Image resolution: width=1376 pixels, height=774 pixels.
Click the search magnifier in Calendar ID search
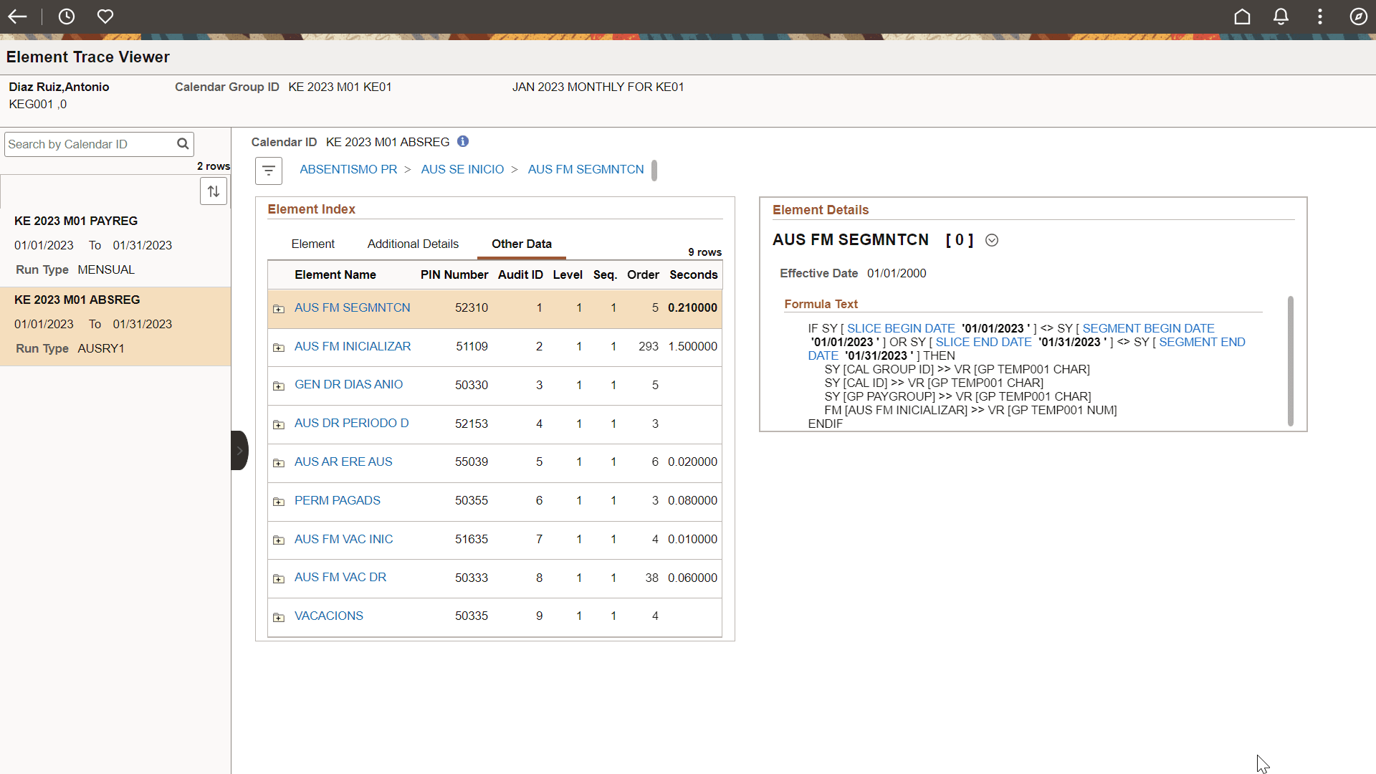182,143
